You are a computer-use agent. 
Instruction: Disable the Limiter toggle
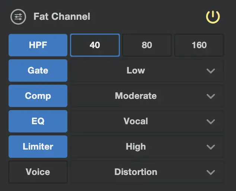pyautogui.click(x=38, y=147)
